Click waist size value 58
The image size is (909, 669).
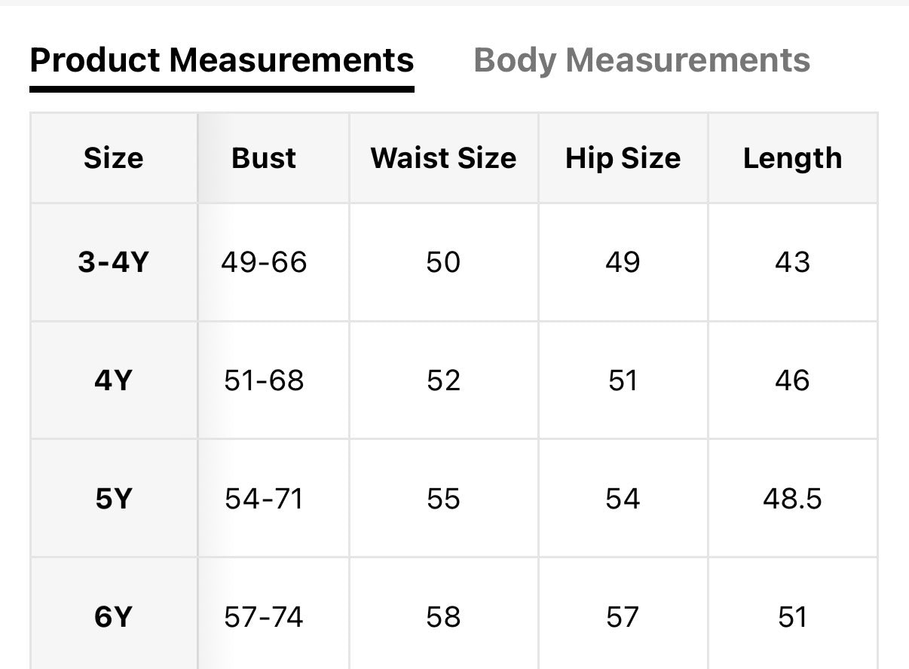[x=443, y=617]
